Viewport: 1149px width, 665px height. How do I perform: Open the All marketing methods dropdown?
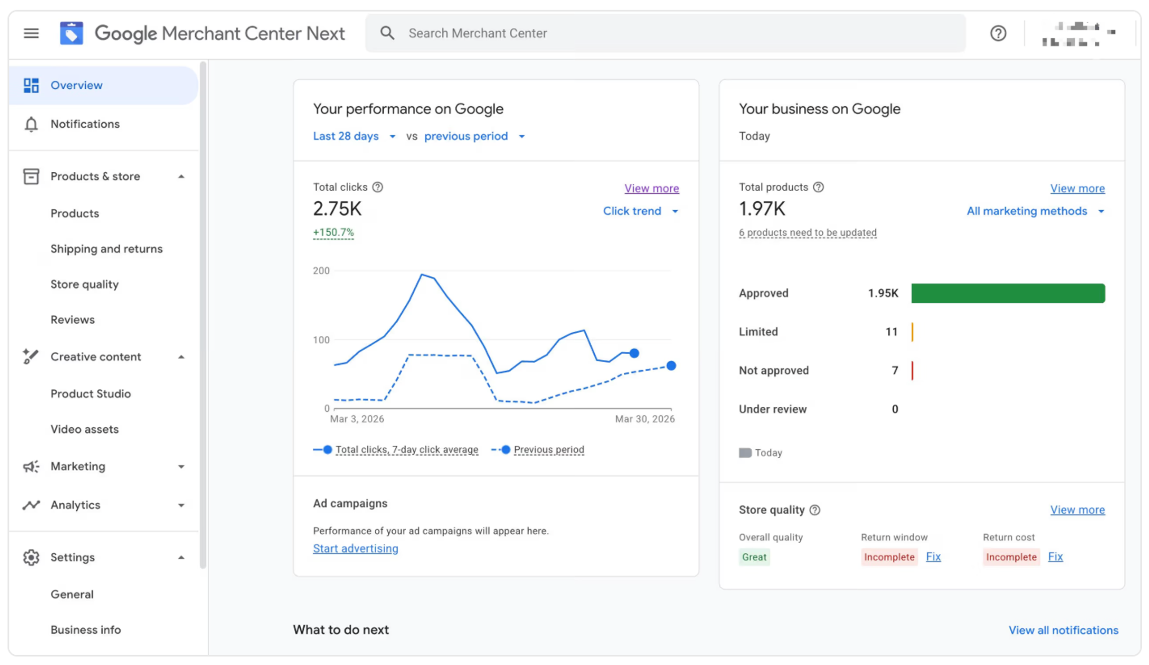pos(1035,211)
